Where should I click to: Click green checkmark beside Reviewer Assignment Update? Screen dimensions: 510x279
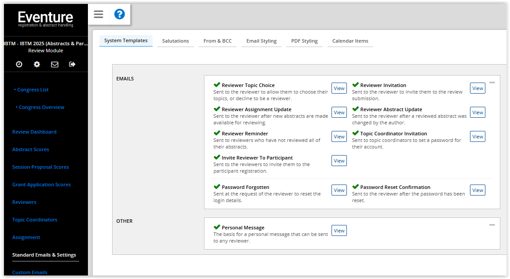click(217, 109)
